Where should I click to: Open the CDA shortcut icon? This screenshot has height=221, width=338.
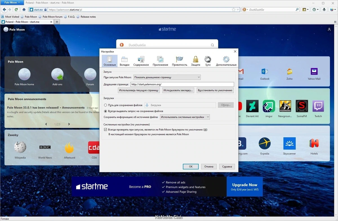(94, 147)
